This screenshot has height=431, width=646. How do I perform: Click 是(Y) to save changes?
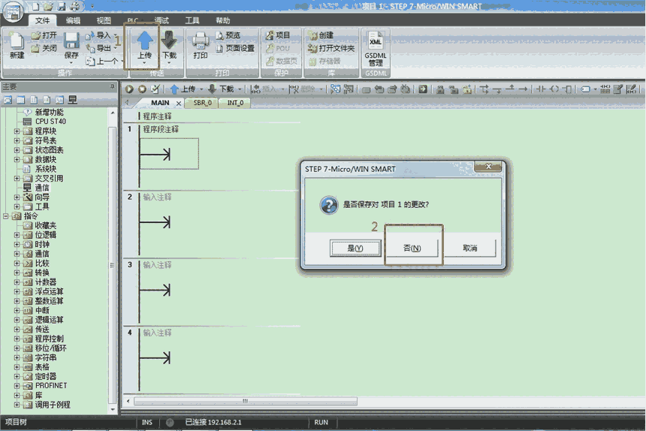355,248
